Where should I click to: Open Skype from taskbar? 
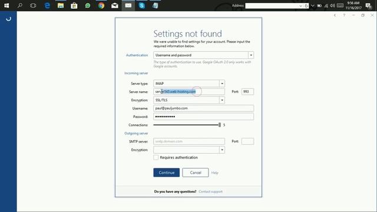coord(142,5)
